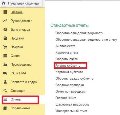Click the Справочники books icon

point(5,108)
